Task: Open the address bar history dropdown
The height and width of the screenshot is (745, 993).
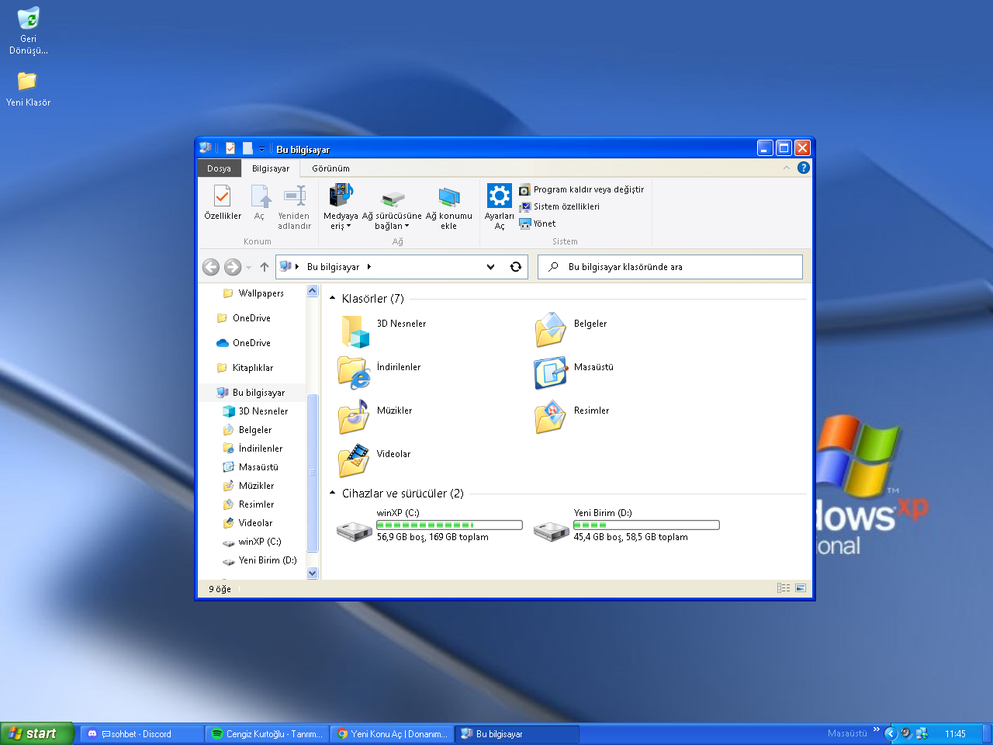Action: [490, 267]
